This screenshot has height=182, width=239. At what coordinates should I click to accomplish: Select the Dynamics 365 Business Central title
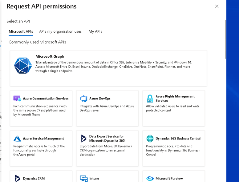tap(178, 139)
